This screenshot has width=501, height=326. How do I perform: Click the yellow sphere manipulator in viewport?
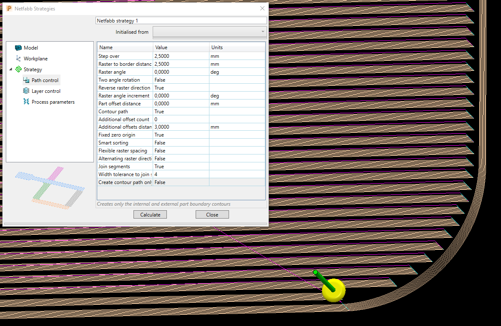[x=333, y=290]
